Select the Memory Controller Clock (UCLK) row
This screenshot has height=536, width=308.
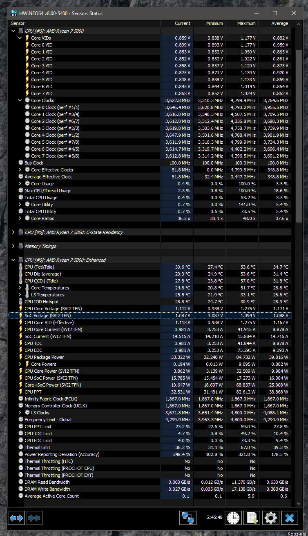[x=150, y=406]
